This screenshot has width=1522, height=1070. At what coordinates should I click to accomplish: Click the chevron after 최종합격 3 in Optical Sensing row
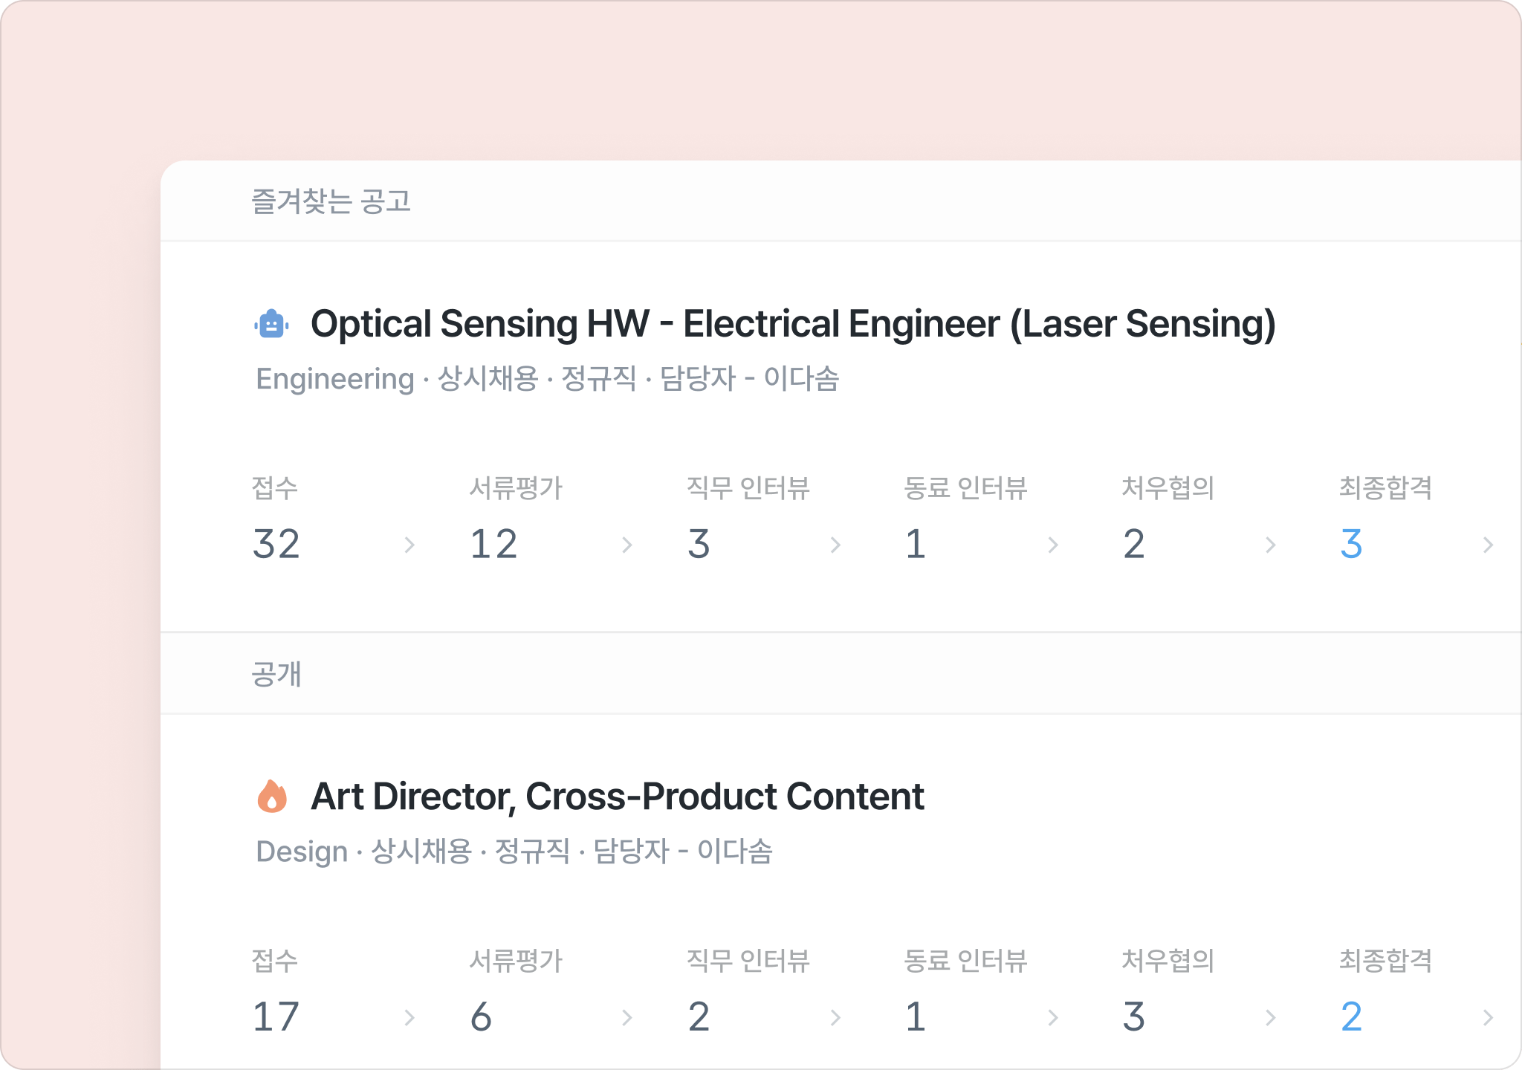[x=1488, y=545]
